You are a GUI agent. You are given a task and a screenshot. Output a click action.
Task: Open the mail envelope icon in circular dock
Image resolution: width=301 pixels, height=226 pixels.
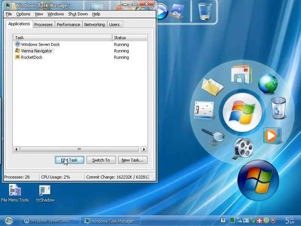[x=242, y=74]
